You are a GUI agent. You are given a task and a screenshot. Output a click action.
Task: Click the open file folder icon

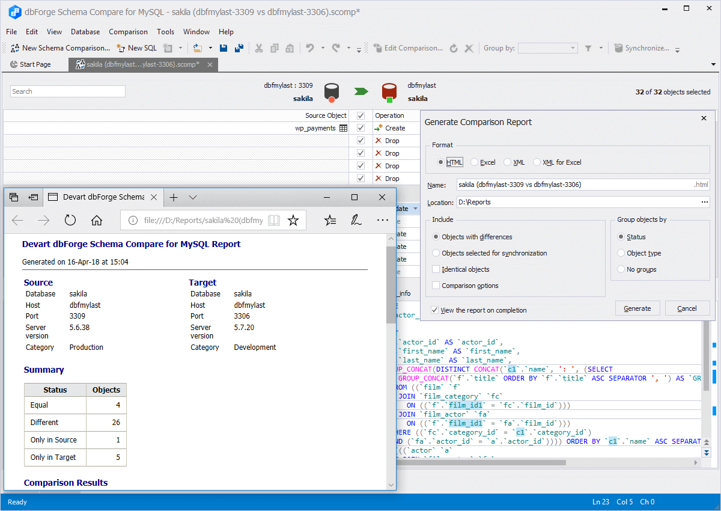[x=197, y=48]
